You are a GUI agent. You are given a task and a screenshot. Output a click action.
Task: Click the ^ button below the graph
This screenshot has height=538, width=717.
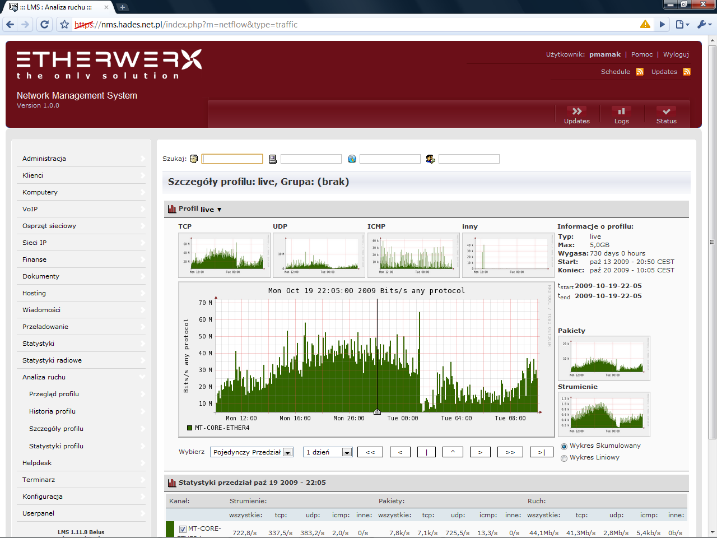pos(453,452)
